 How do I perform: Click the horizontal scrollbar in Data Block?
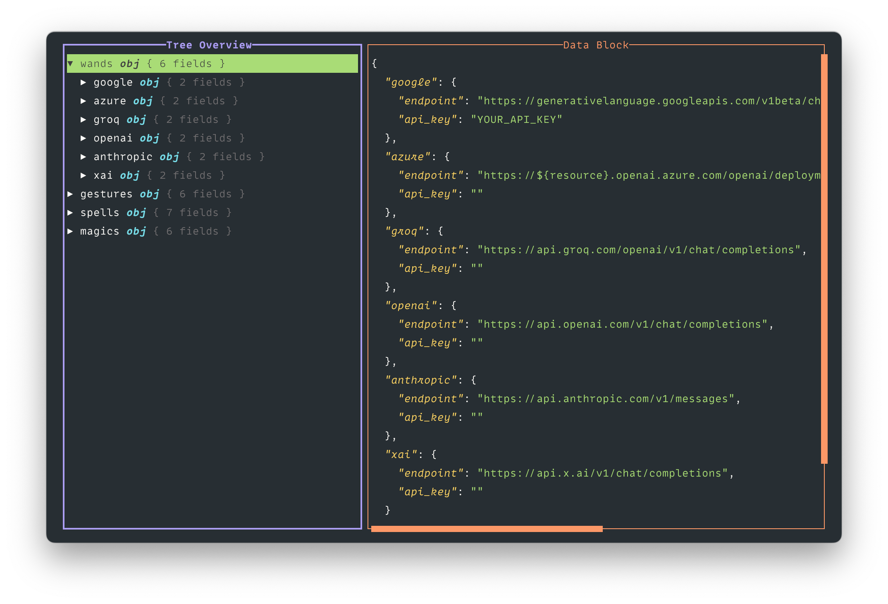[x=487, y=529]
